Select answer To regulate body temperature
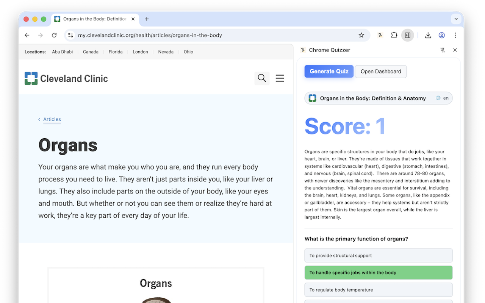 (379, 290)
